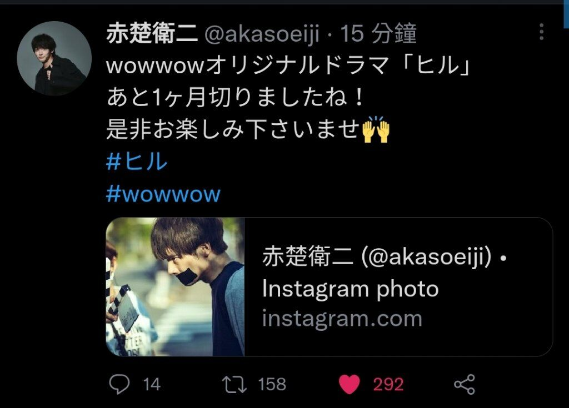Click the retweet count 158
The image size is (569, 408).
pos(272,385)
